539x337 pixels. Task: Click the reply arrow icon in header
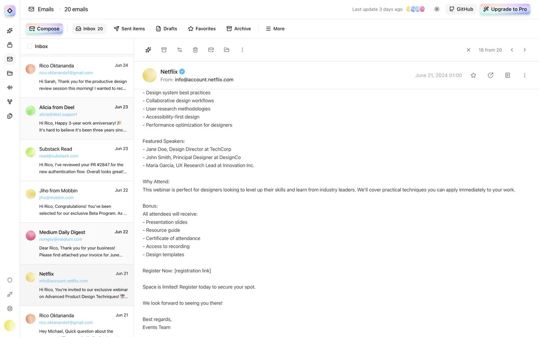[x=490, y=75]
